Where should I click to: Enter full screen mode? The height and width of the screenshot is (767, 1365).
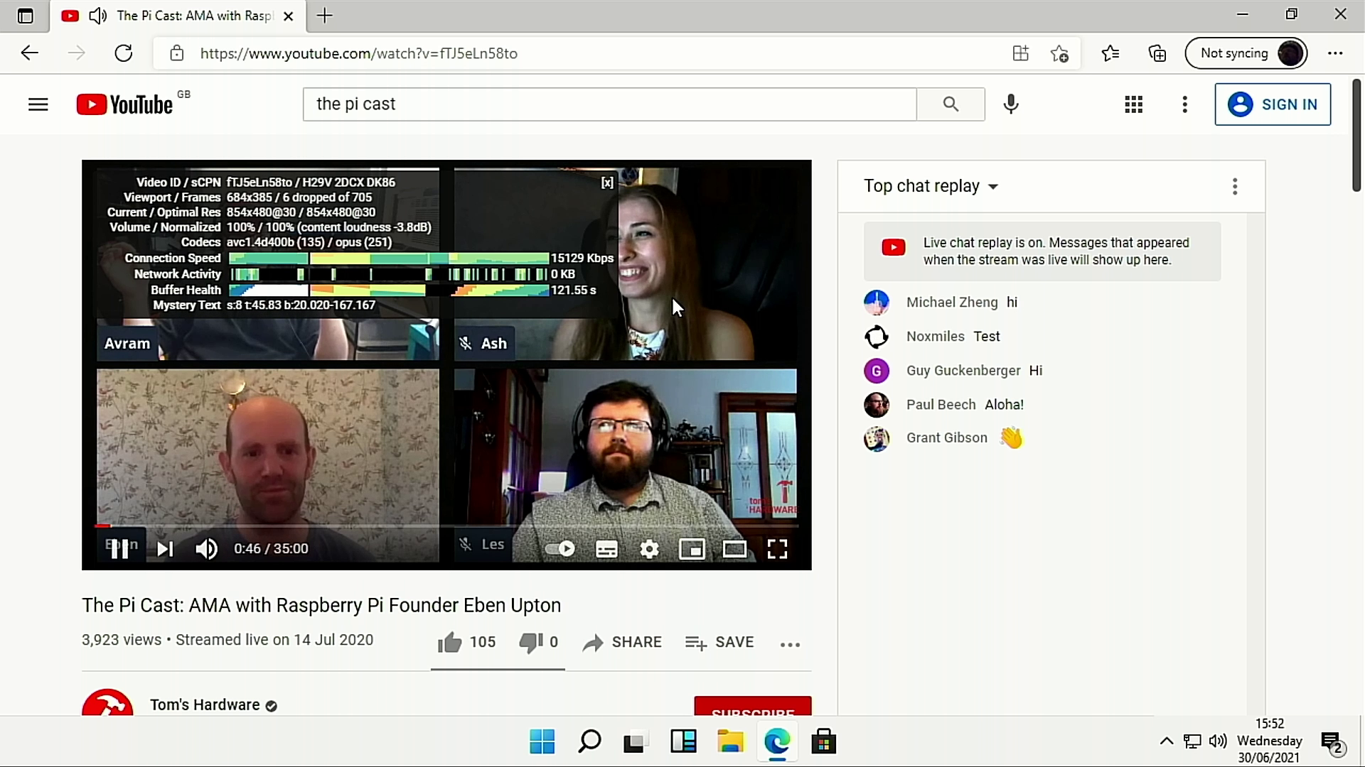click(x=777, y=549)
